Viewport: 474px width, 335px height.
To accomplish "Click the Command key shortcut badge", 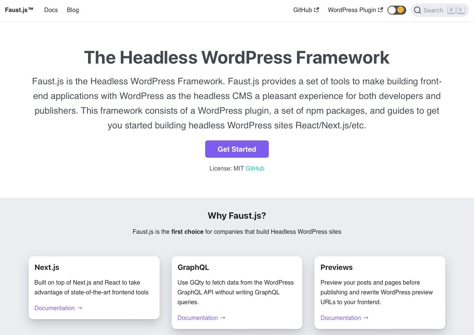I will click(451, 10).
